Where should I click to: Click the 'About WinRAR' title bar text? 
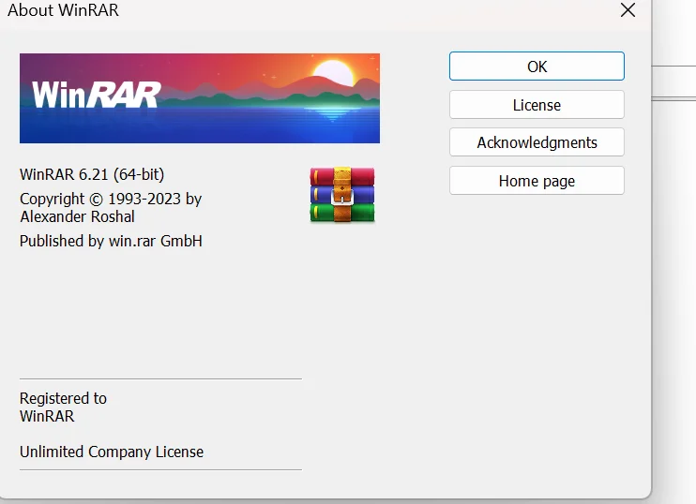click(63, 9)
